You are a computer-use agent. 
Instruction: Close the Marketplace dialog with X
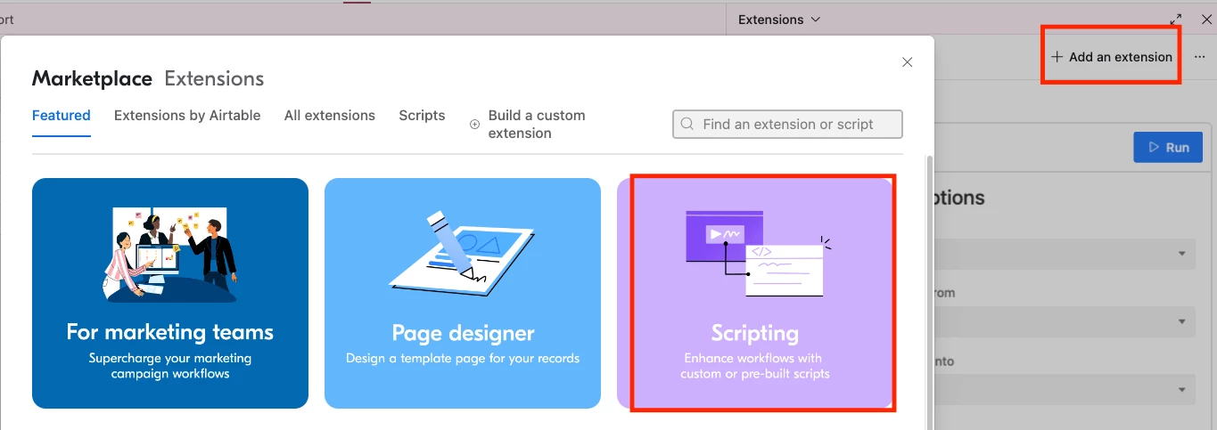tap(908, 62)
